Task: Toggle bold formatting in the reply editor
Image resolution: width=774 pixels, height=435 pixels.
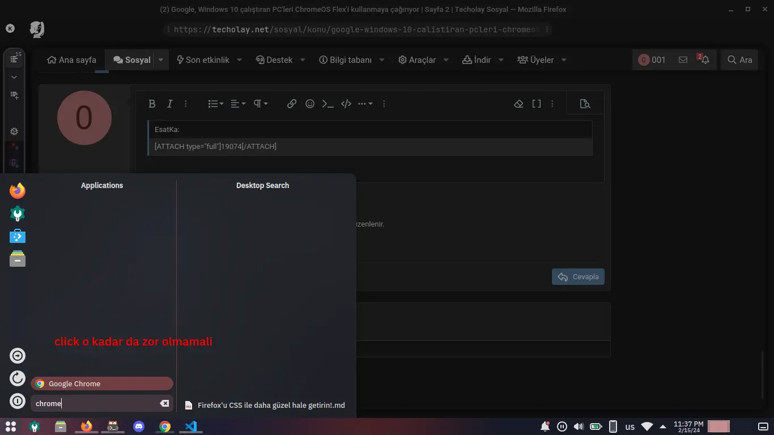Action: pos(152,104)
